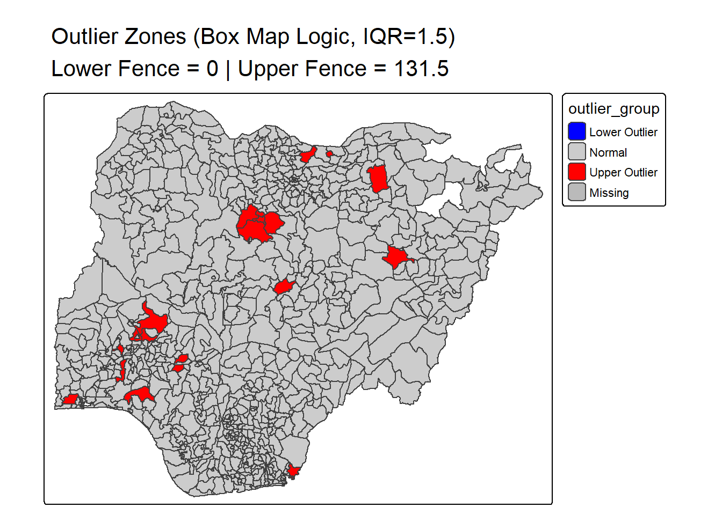Image resolution: width=722 pixels, height=515 pixels.
Task: Select the small red zone at map center
Action: click(x=283, y=287)
